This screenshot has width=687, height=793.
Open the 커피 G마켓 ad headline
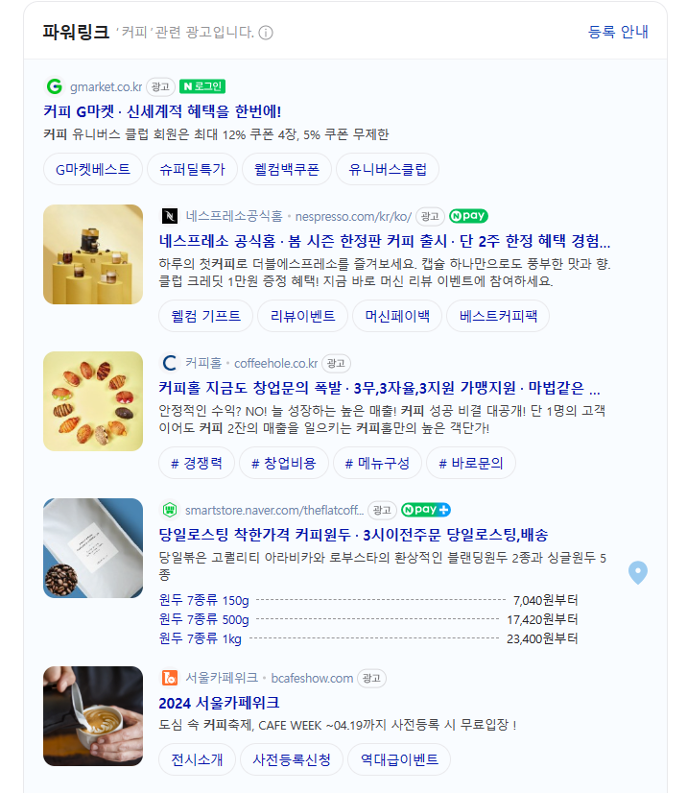click(x=162, y=110)
